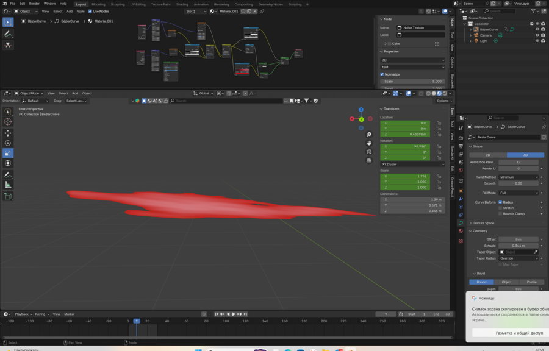Open the Object properties orange square tab
549x351 pixels.
click(461, 191)
